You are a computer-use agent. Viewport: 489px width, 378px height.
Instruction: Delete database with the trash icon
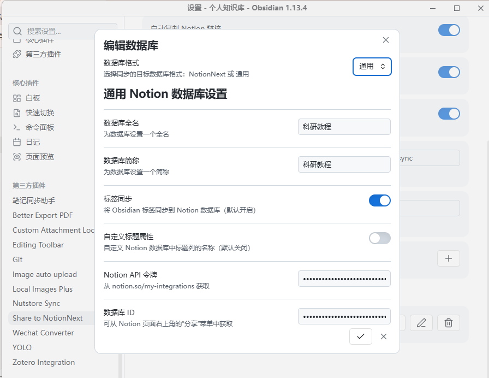point(449,323)
